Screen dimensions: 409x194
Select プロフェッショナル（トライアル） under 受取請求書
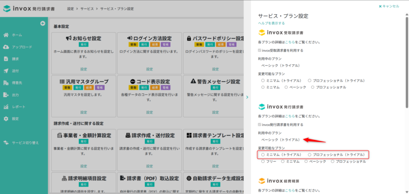click(x=309, y=81)
